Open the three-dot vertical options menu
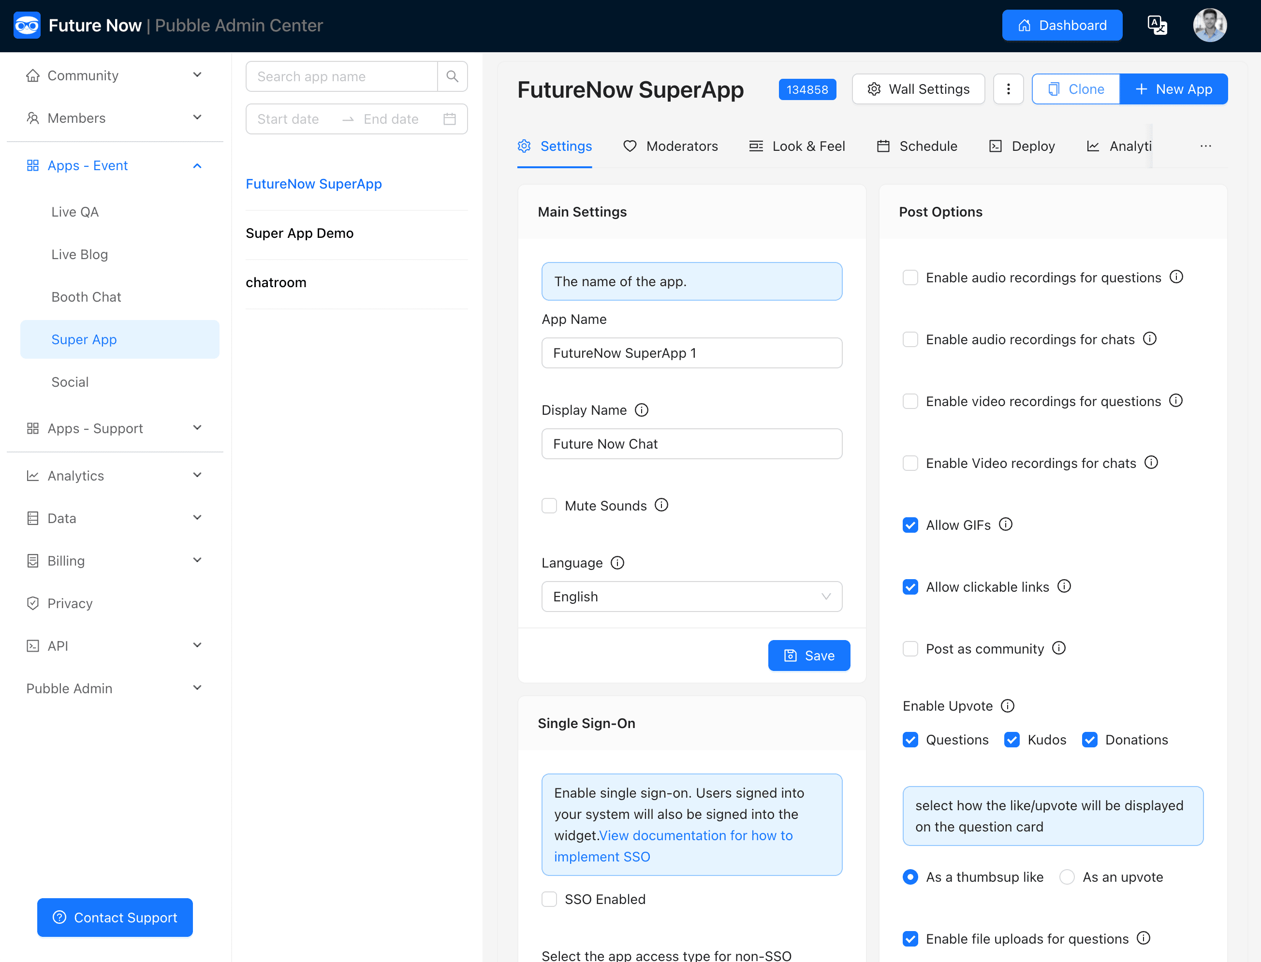1261x962 pixels. pyautogui.click(x=1008, y=89)
